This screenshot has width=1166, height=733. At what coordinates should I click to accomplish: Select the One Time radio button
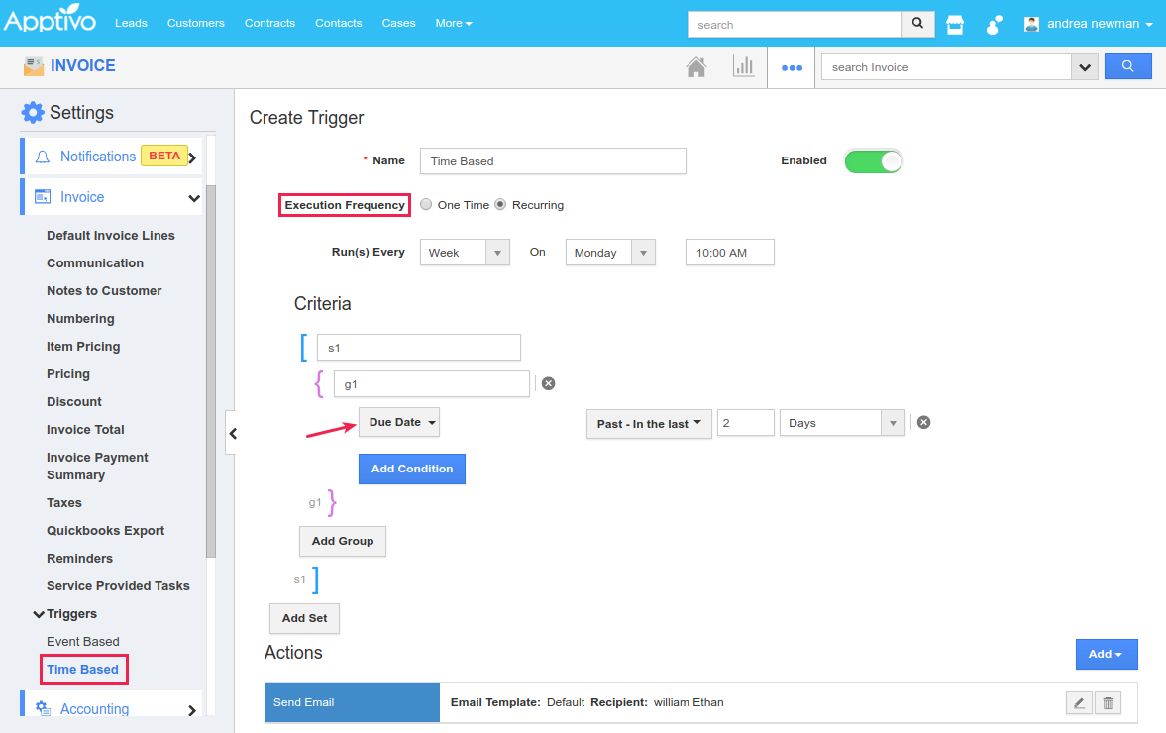[426, 205]
